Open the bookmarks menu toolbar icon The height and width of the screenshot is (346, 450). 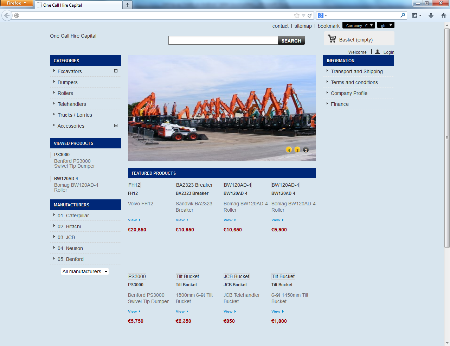coord(416,15)
